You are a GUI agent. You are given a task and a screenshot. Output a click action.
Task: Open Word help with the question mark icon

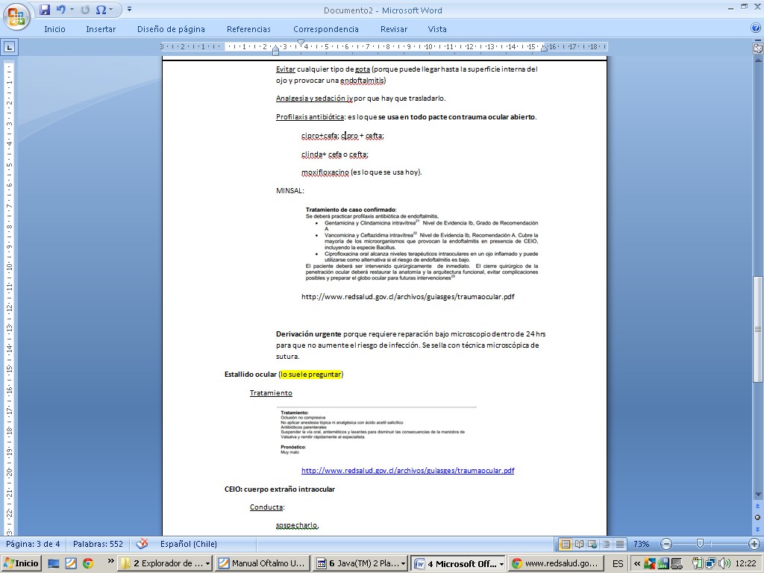(x=755, y=28)
